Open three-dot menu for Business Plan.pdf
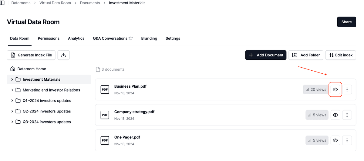 347,89
